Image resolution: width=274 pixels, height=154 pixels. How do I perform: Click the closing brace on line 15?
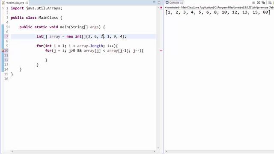pos(12,74)
